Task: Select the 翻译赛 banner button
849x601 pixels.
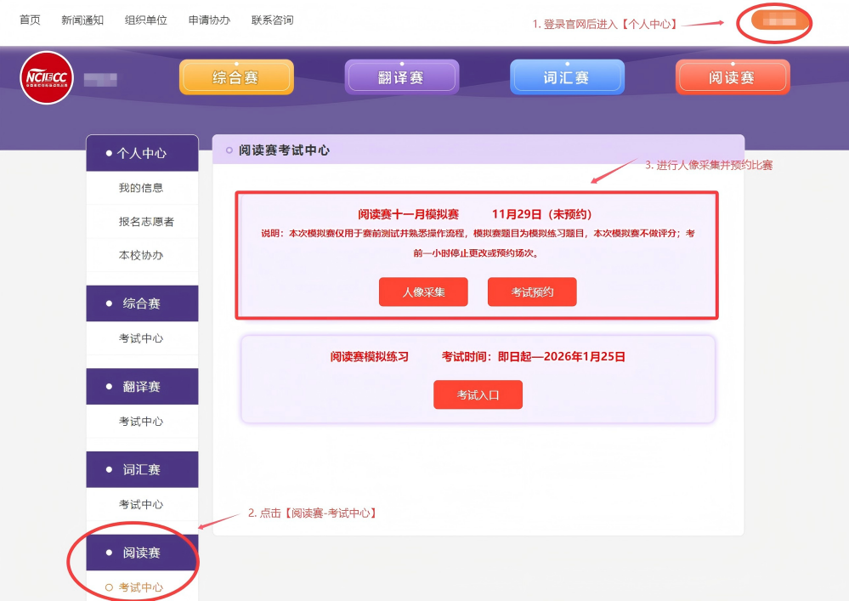Action: (x=401, y=76)
